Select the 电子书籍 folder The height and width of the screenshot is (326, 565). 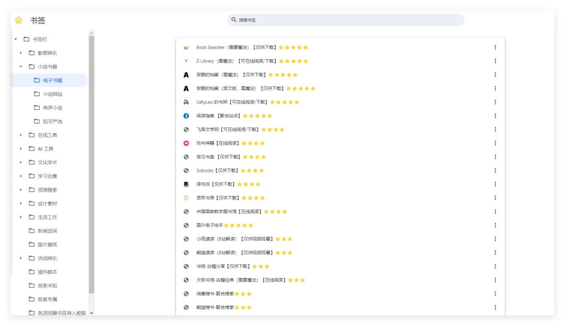point(49,80)
